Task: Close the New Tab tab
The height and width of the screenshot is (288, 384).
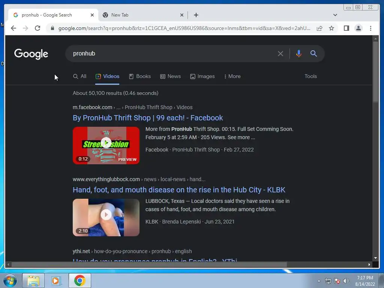Action: (182, 15)
